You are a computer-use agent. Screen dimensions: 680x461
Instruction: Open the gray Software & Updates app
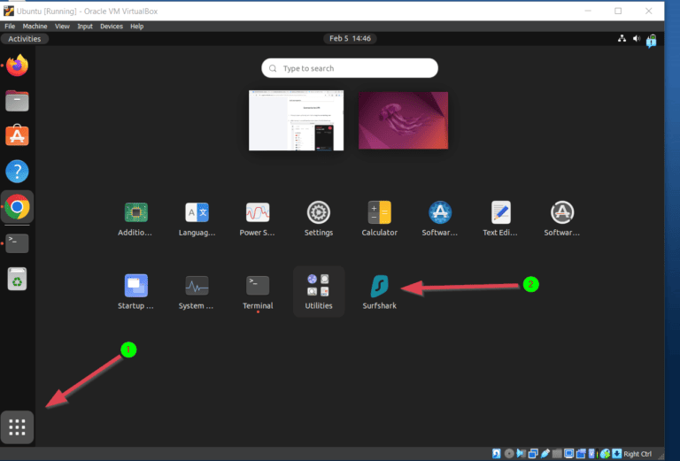[562, 219]
